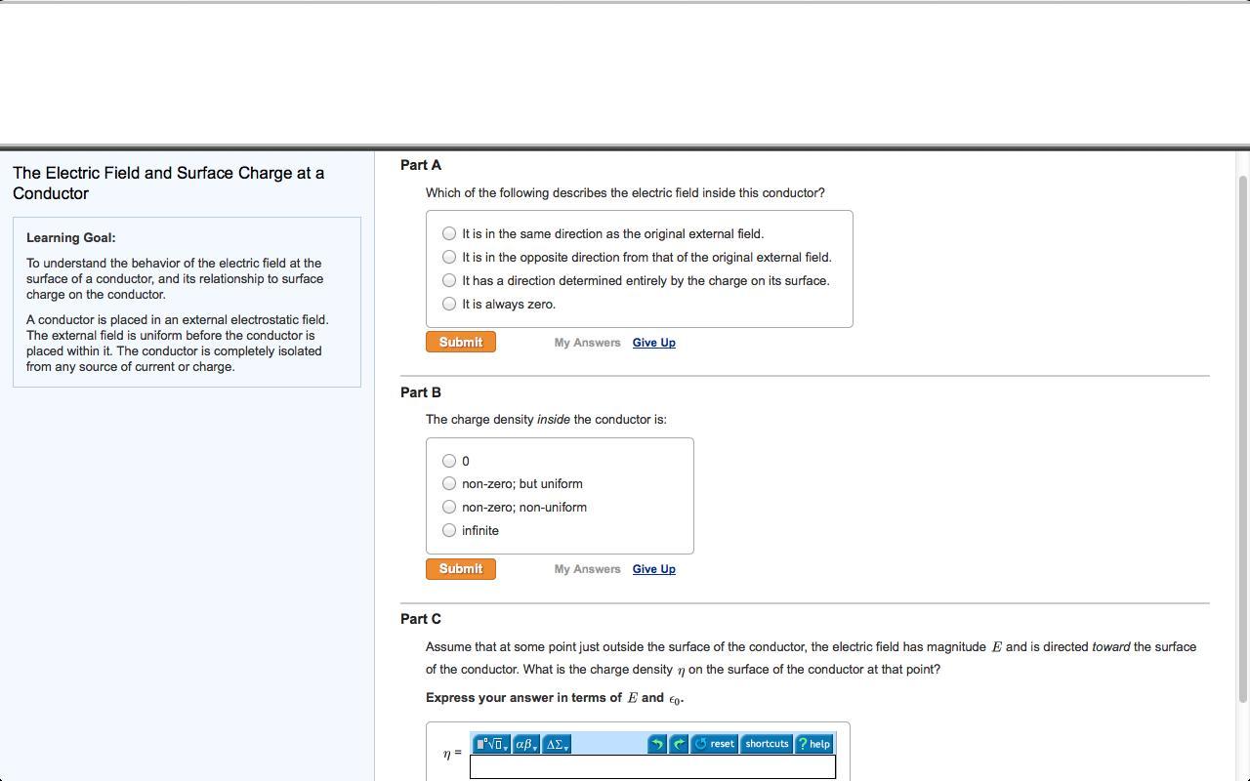Viewport: 1250px width, 781px height.
Task: Click the undo arrow in equation toolbar
Action: [x=657, y=744]
